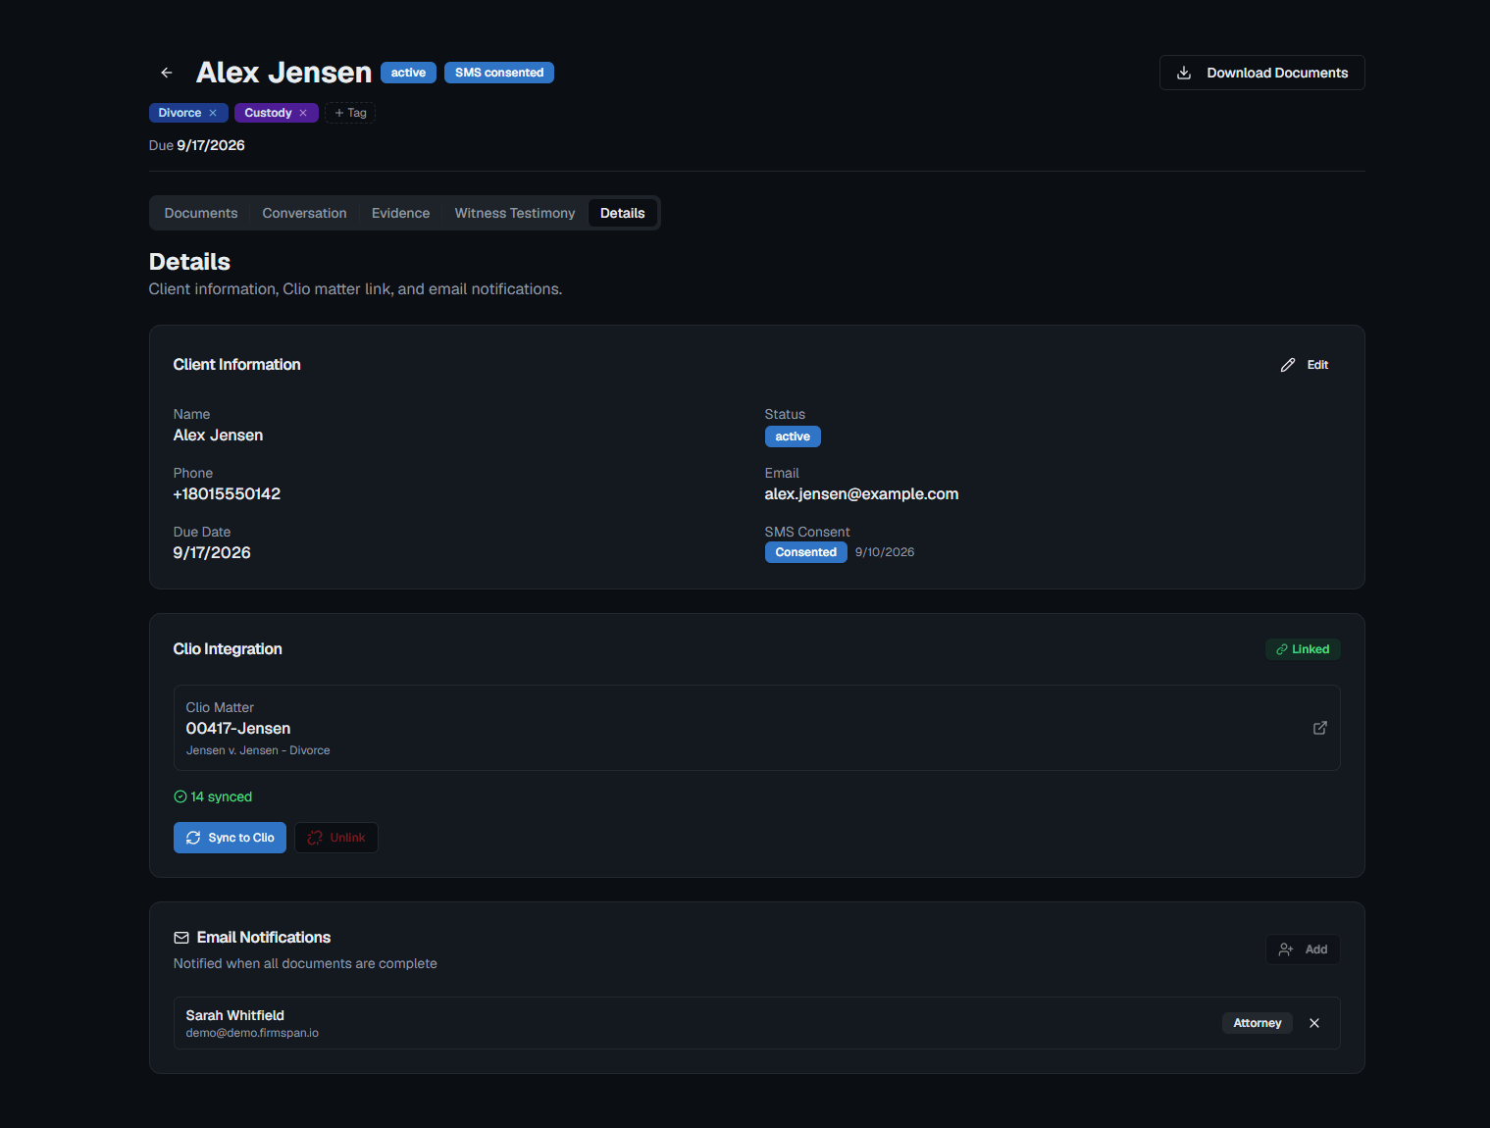Click the Divorce tag label
This screenshot has height=1128, width=1490.
(x=180, y=113)
